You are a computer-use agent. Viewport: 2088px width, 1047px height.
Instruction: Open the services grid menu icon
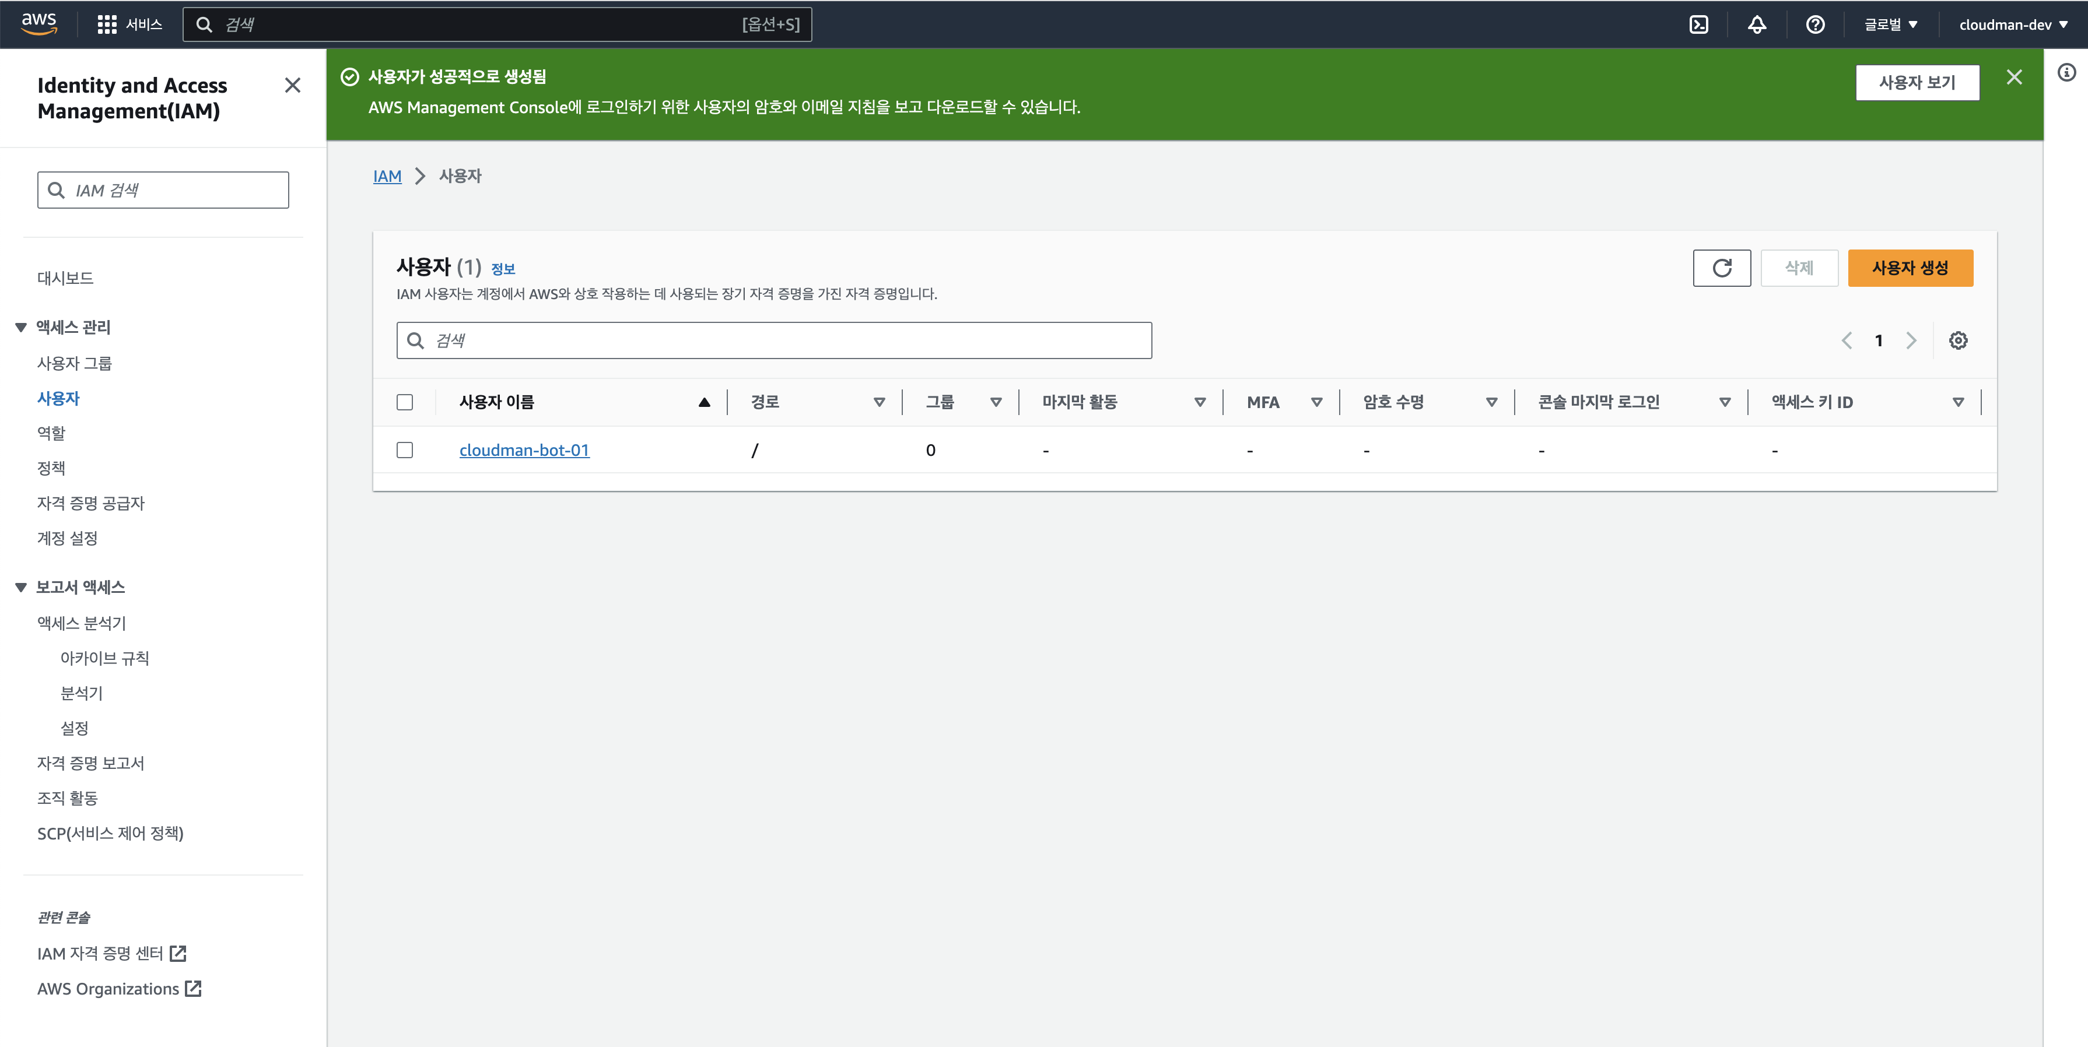(107, 24)
